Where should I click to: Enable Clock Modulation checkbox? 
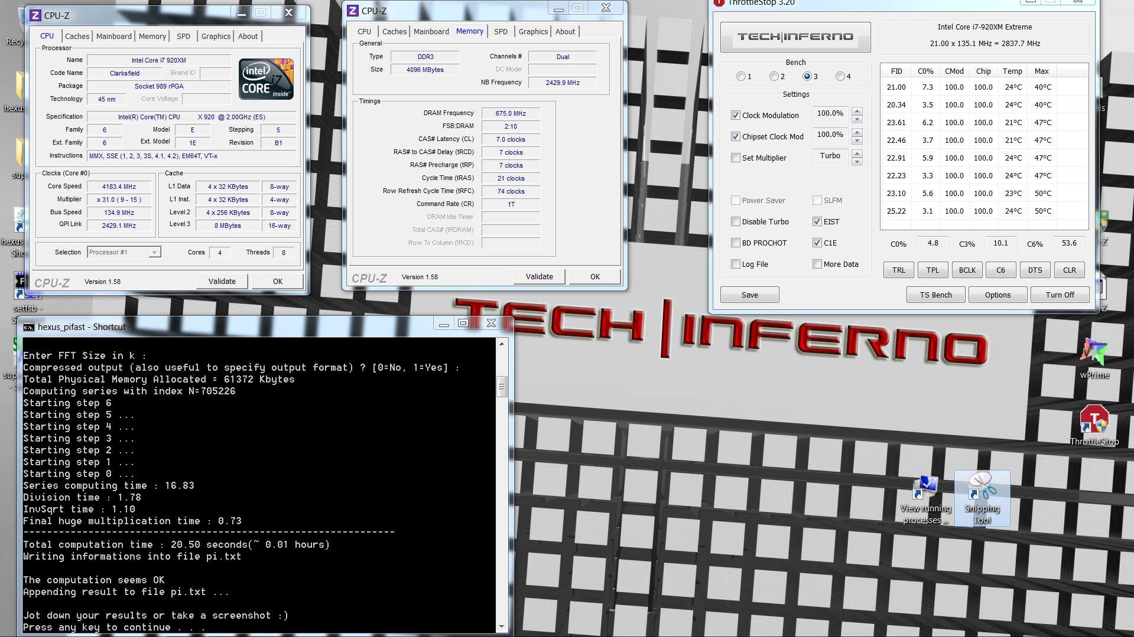736,115
